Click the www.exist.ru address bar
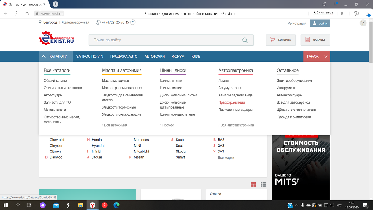373x210 pixels. [52, 13]
